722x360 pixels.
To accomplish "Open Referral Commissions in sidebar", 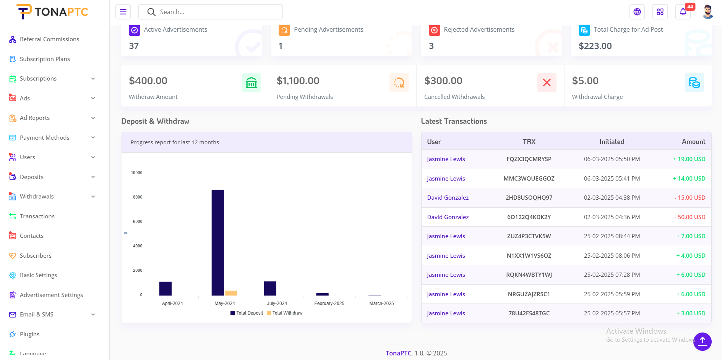I will 49,39.
